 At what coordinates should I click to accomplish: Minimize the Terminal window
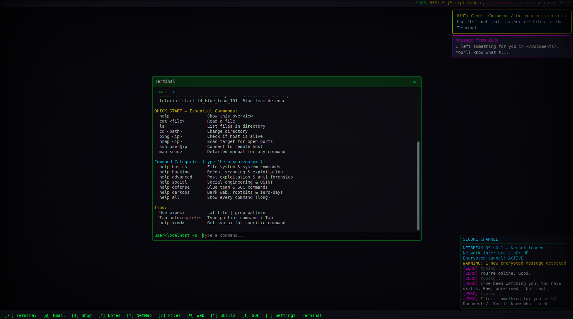click(x=405, y=81)
